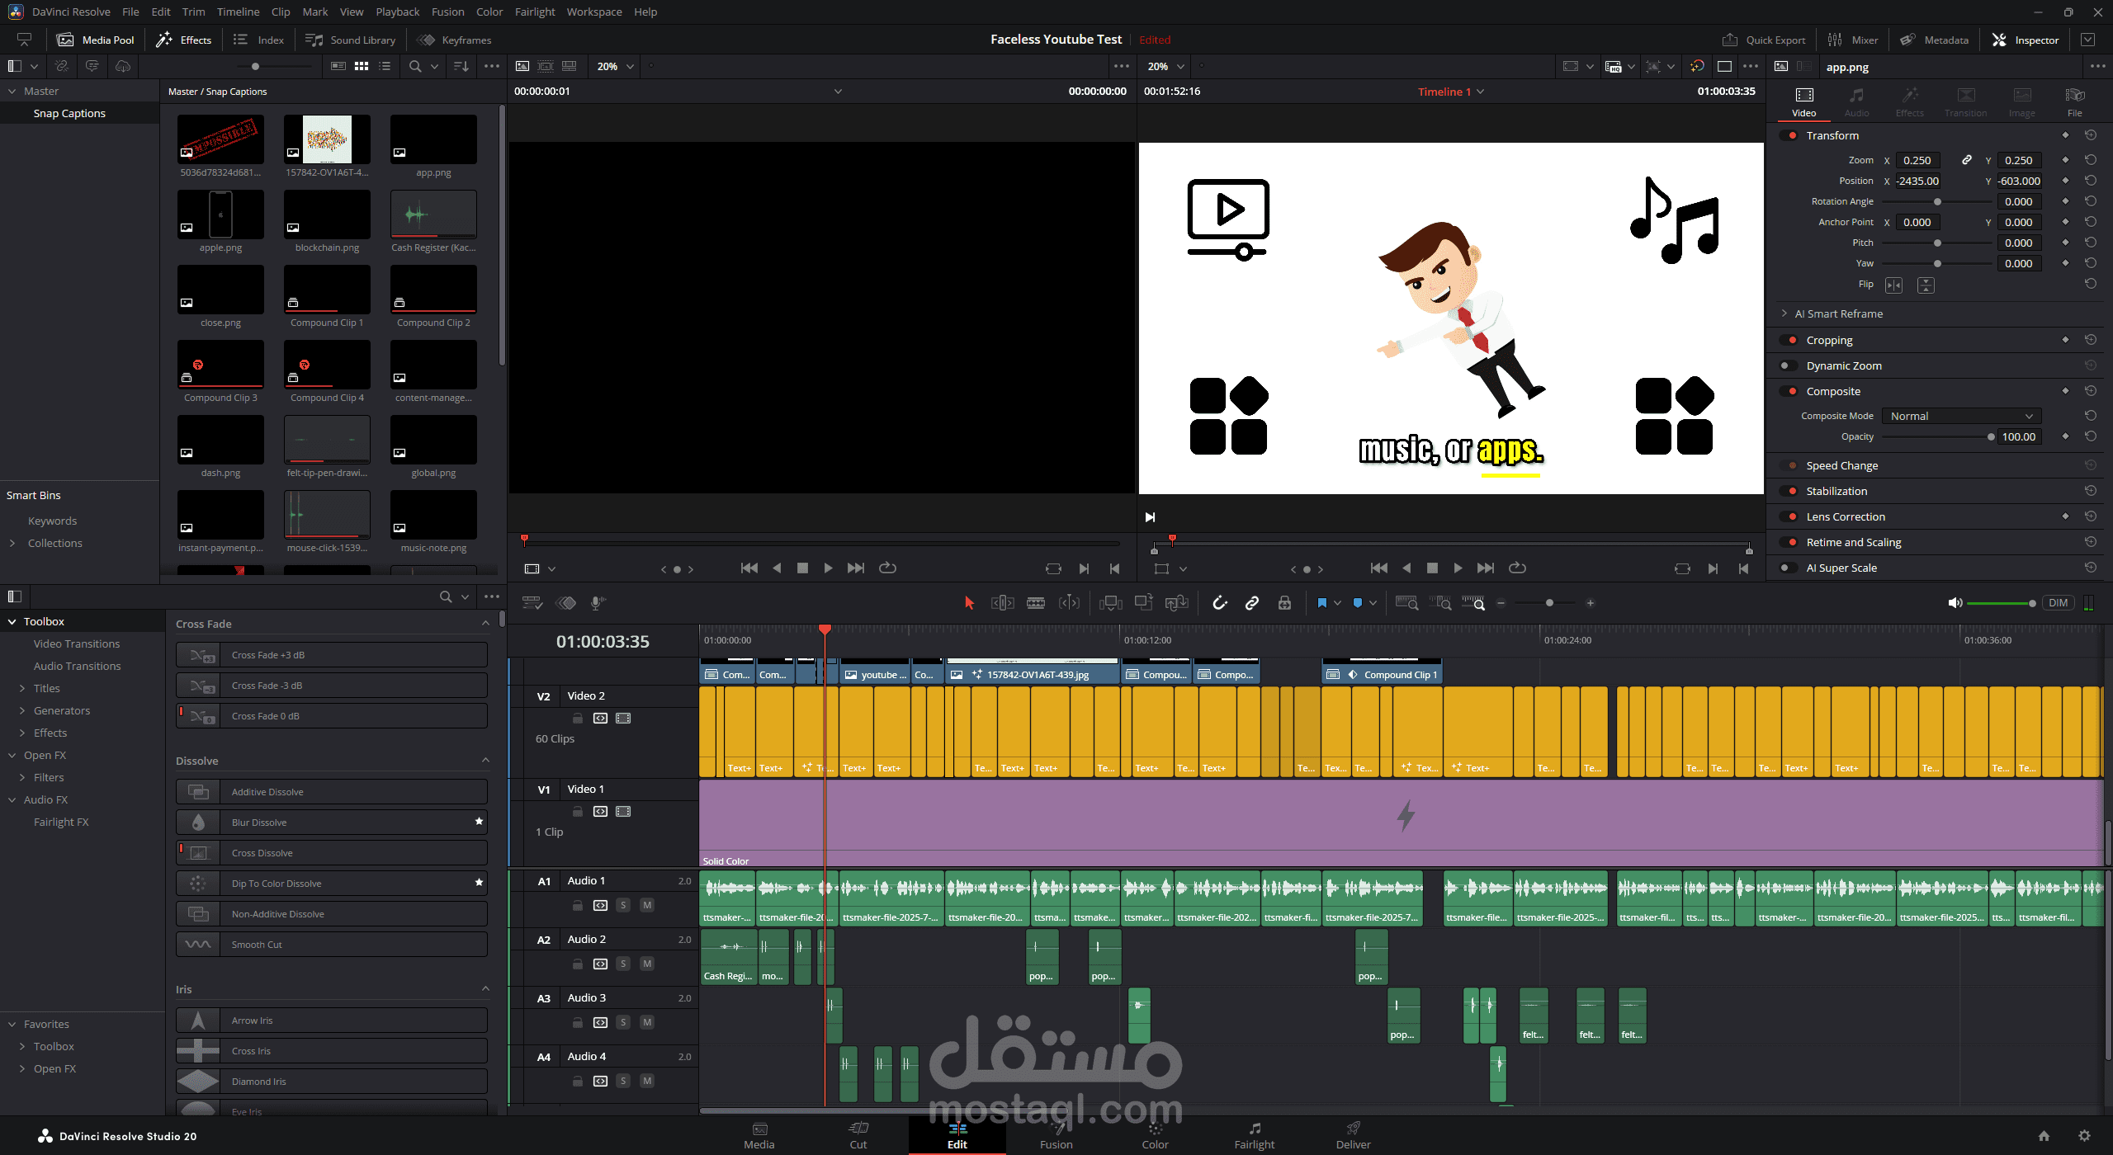Viewport: 2113px width, 1155px height.
Task: Switch to the Cut page
Action: pos(858,1135)
